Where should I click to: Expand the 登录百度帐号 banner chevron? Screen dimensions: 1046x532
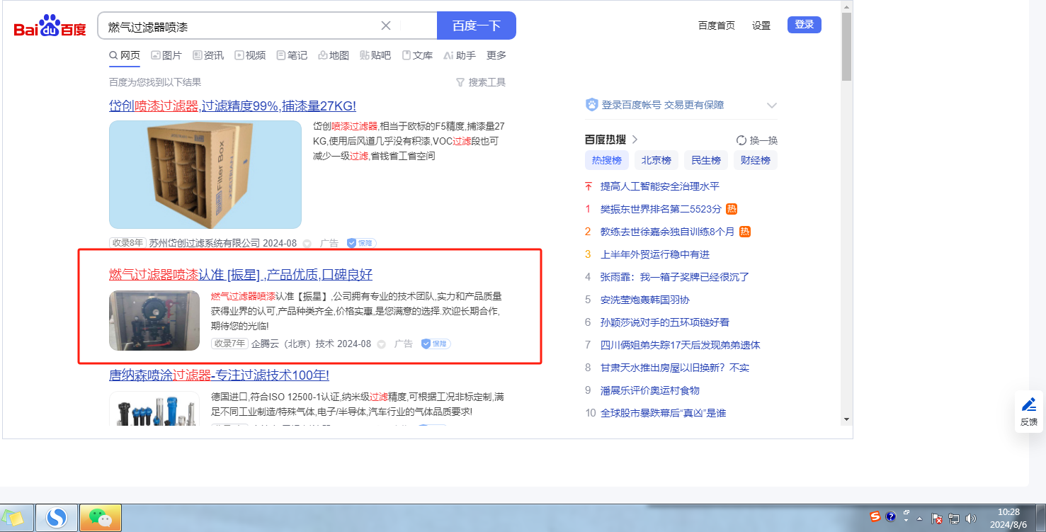772,106
